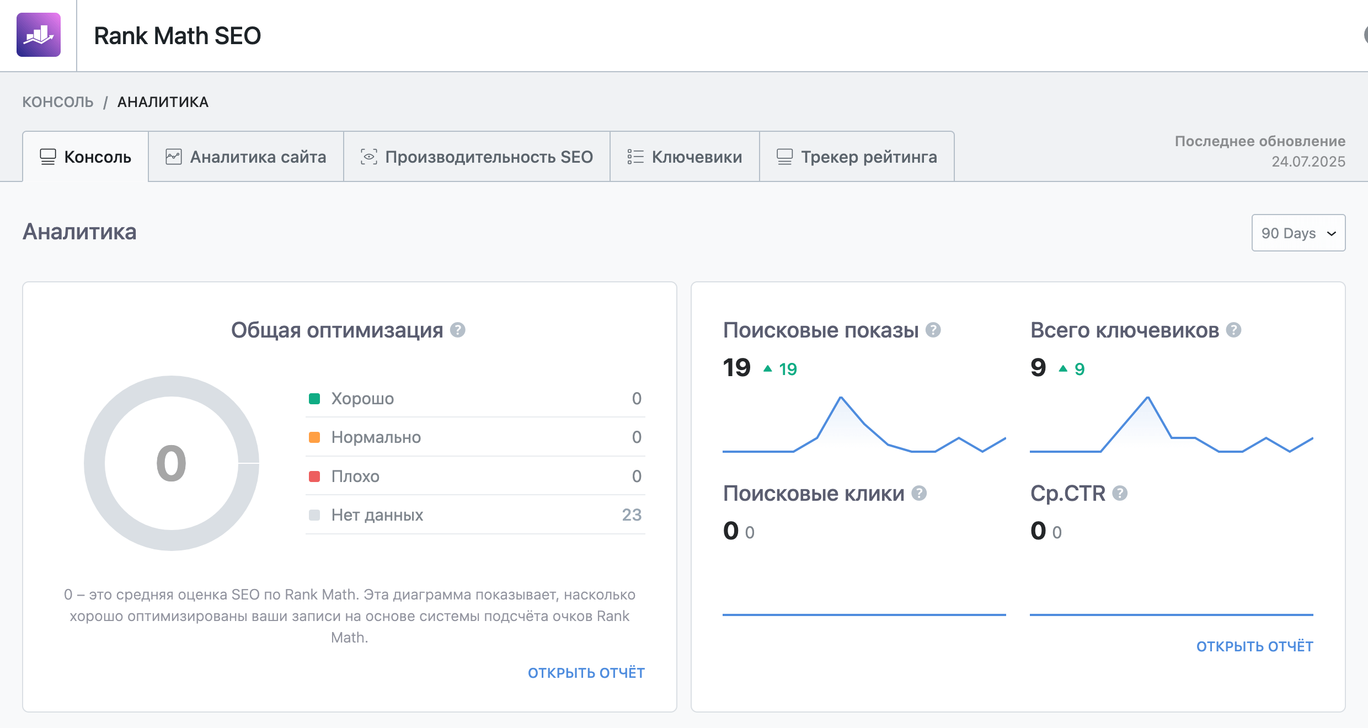This screenshot has width=1368, height=728.
Task: Click the Нет данных count 23
Action: tap(632, 515)
